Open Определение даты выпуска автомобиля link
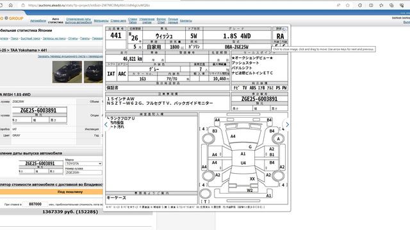Image resolution: width=410 pixels, height=230 pixels. coord(78,20)
